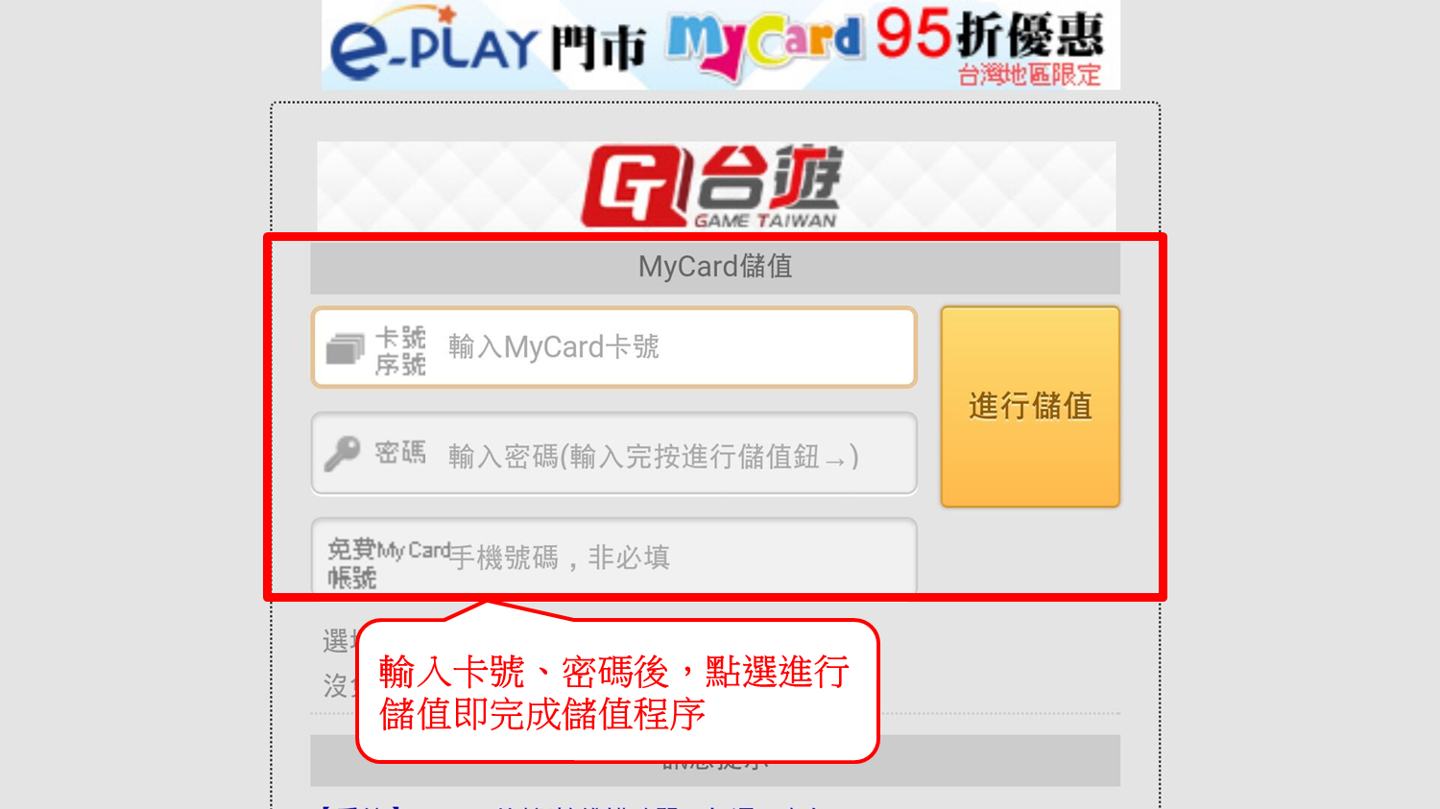The width and height of the screenshot is (1440, 809).
Task: Click the 卡號序號 field label
Action: 400,351
